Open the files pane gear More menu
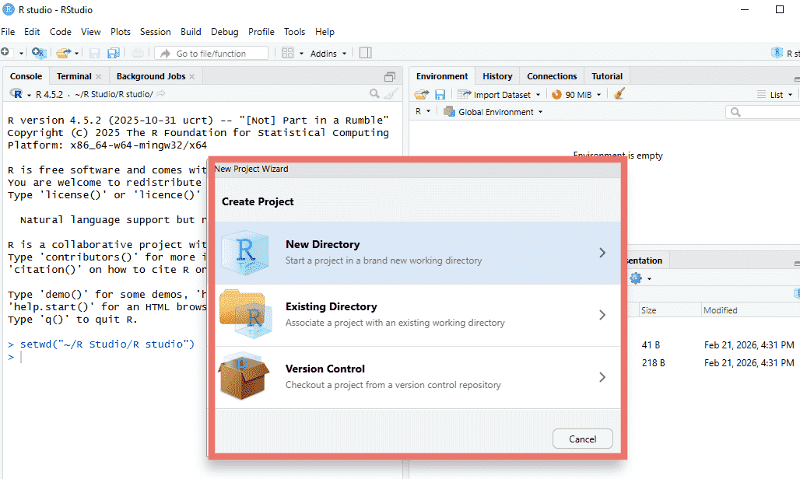800x479 pixels. pyautogui.click(x=640, y=278)
